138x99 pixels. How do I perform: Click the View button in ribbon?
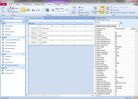click(3, 10)
